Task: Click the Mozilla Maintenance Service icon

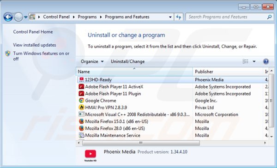Action: coord(81,135)
